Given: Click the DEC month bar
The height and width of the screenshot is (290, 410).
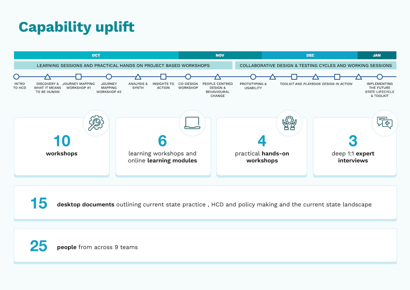Looking at the screenshot, I should (310, 55).
